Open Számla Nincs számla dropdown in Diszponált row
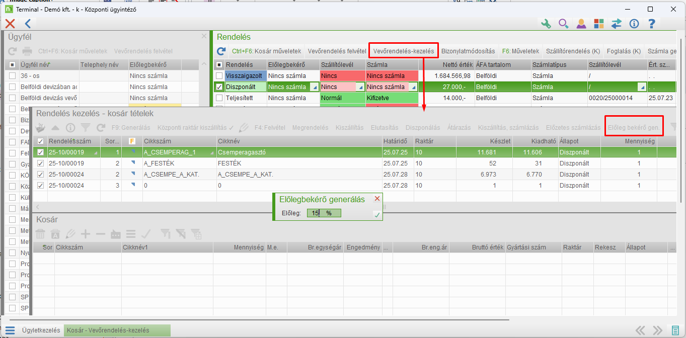The width and height of the screenshot is (686, 338). pos(414,87)
